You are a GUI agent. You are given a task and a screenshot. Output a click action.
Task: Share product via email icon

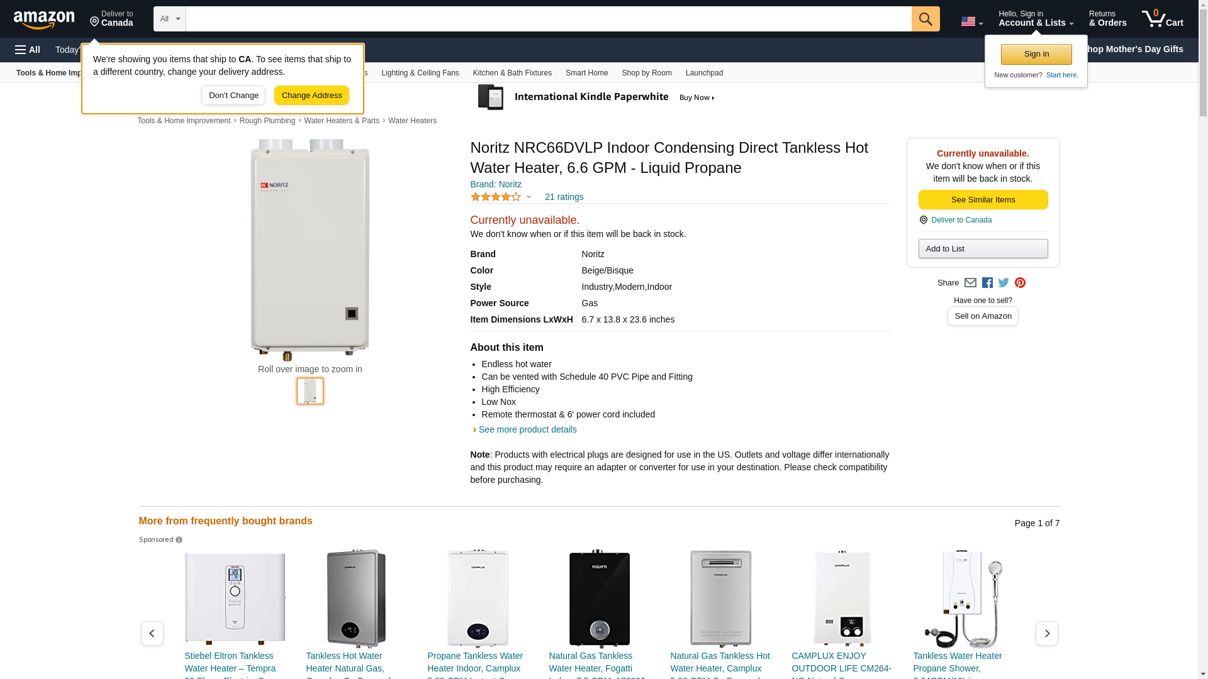point(970,283)
